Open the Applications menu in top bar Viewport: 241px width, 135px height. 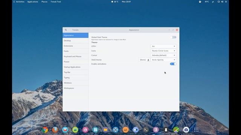(33, 1)
